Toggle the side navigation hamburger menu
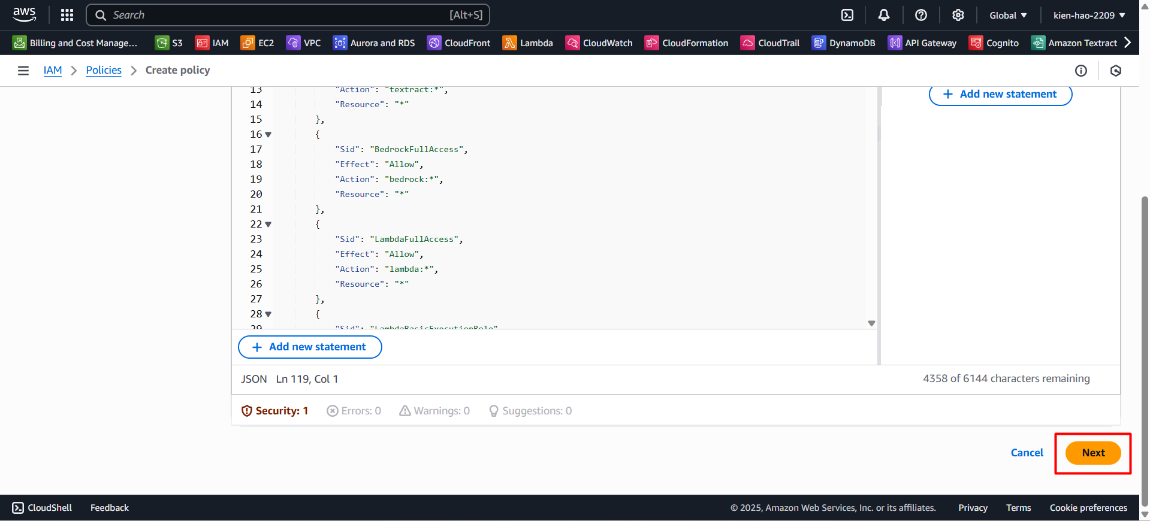 23,71
